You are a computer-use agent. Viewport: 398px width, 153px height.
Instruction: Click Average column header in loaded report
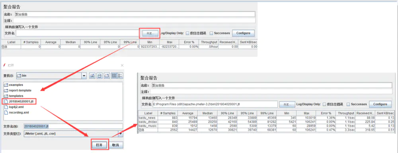[187, 113]
